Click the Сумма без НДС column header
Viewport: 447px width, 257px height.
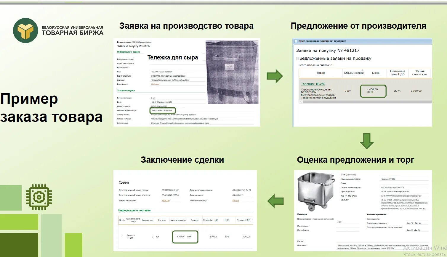click(x=211, y=220)
